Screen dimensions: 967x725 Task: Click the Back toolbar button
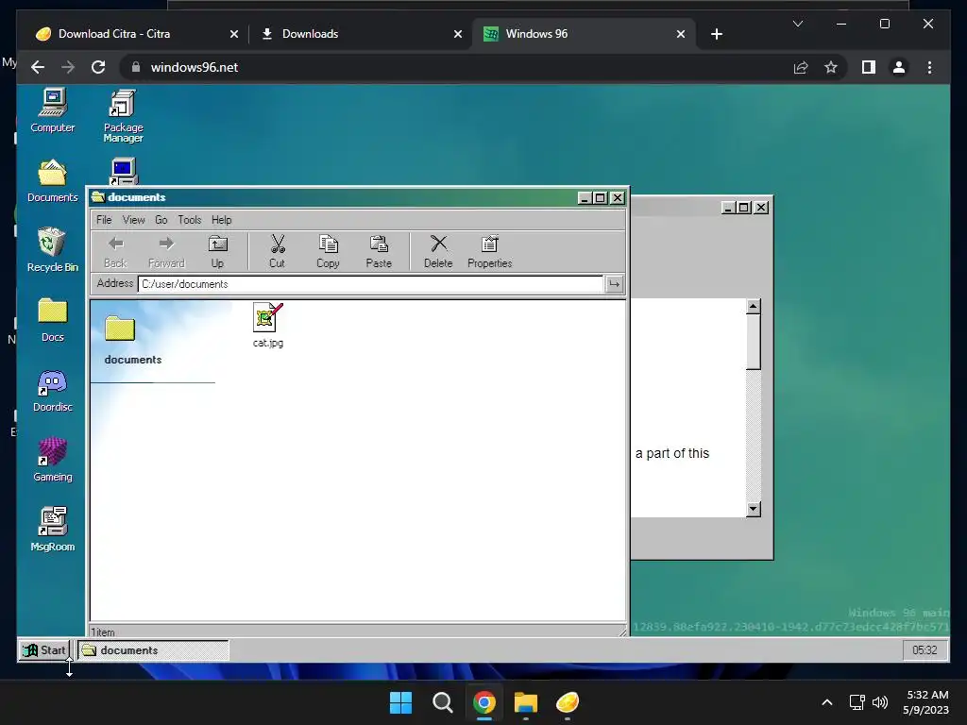pos(115,251)
